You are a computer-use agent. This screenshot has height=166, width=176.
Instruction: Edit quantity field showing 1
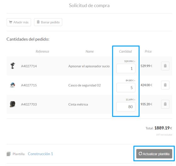click(126, 68)
